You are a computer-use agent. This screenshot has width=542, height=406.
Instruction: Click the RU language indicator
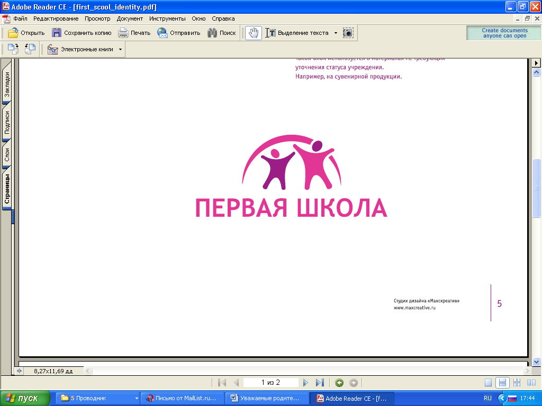[x=487, y=399]
